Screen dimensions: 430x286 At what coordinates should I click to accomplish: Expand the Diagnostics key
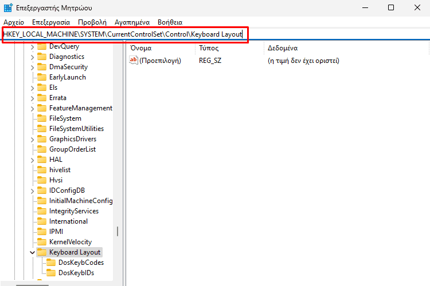coord(32,57)
